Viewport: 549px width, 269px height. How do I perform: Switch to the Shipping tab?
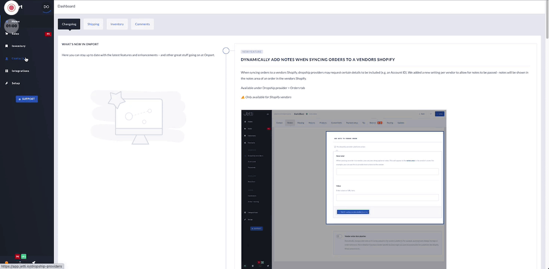coord(94,24)
